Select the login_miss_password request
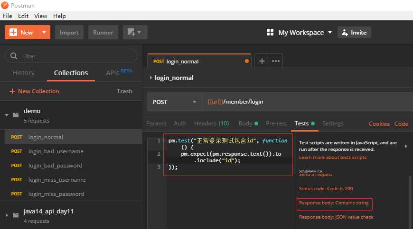The height and width of the screenshot is (229, 413). tap(73, 194)
